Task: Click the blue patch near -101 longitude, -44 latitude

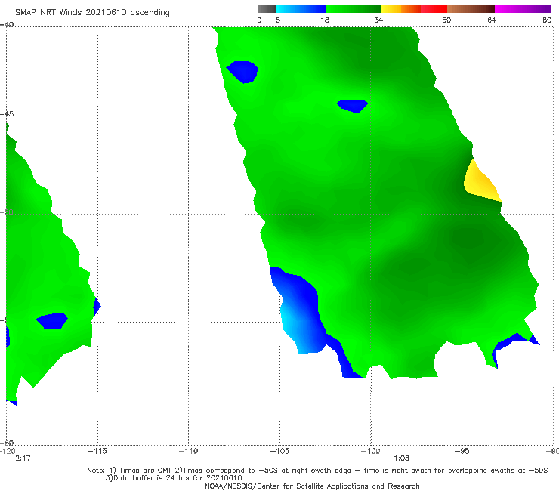Action: pos(353,106)
